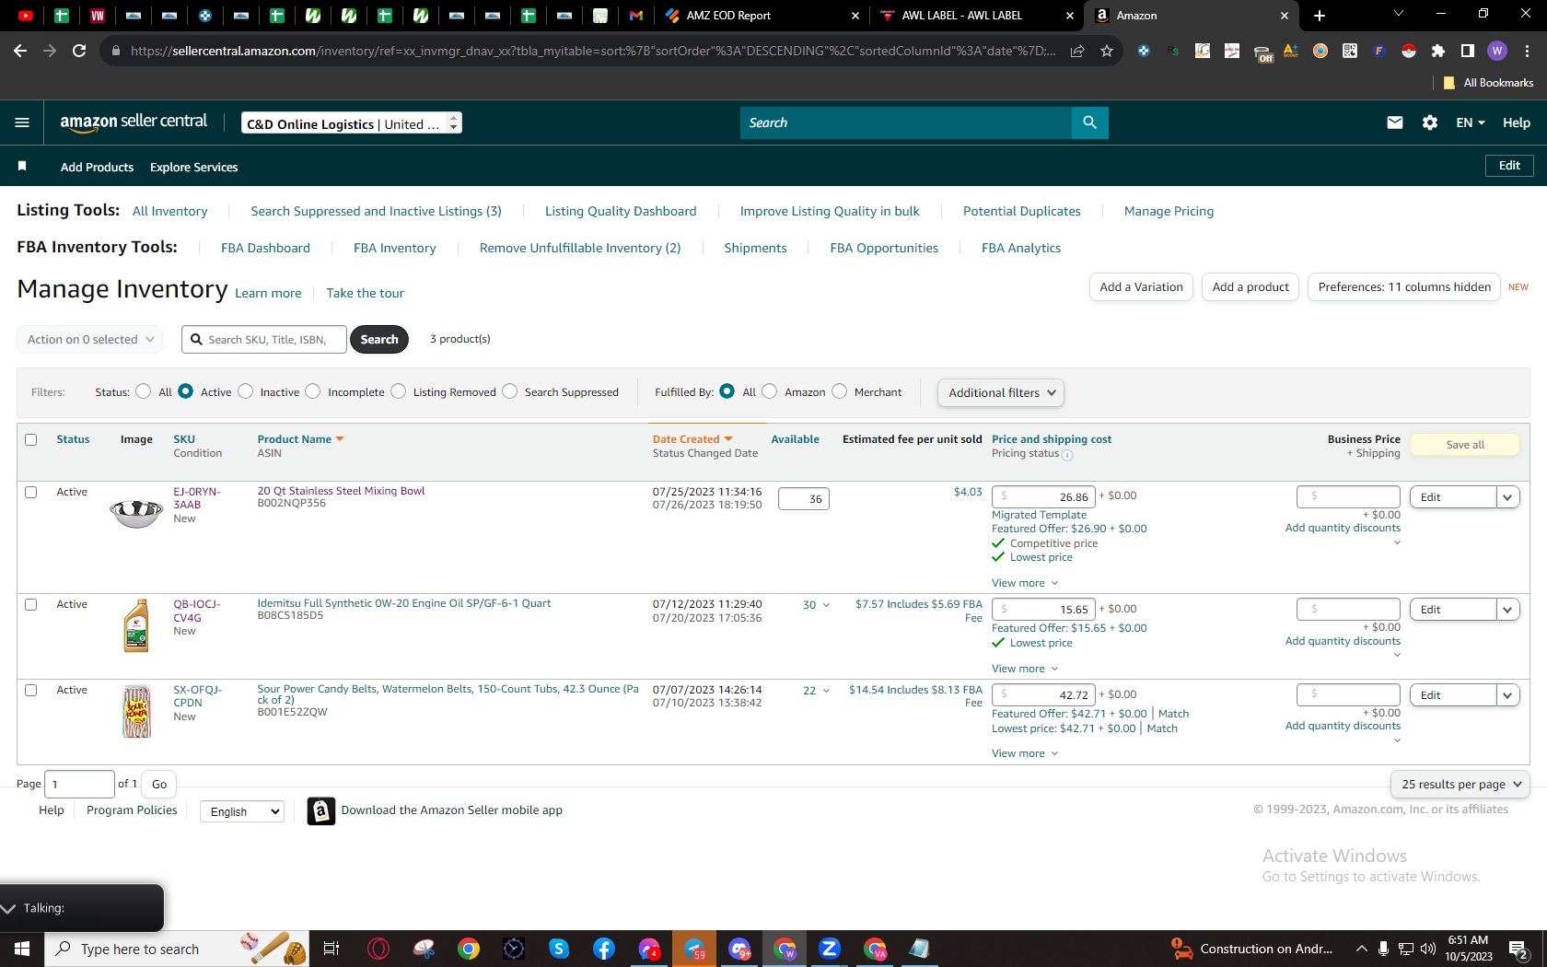Open the settings gear icon
Screen dimensions: 1547x967
tap(1430, 122)
